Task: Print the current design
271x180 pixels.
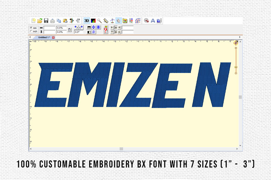Action: (53, 21)
